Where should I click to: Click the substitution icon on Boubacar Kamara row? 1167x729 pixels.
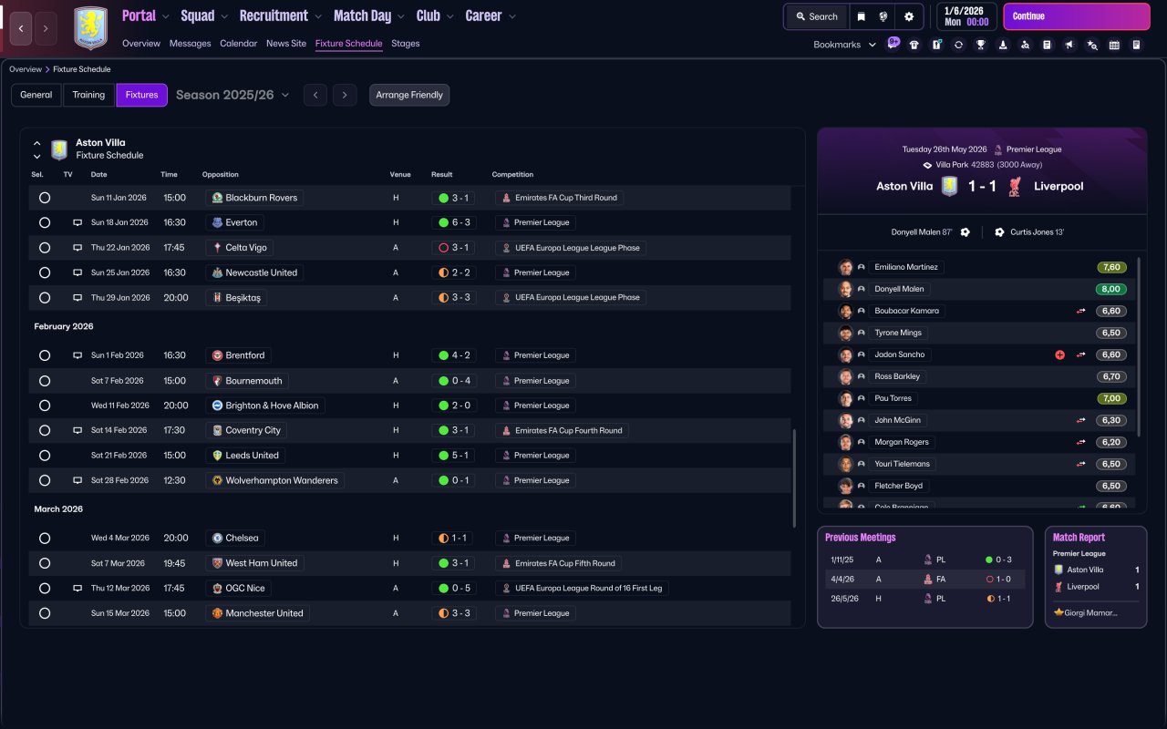pyautogui.click(x=1080, y=311)
